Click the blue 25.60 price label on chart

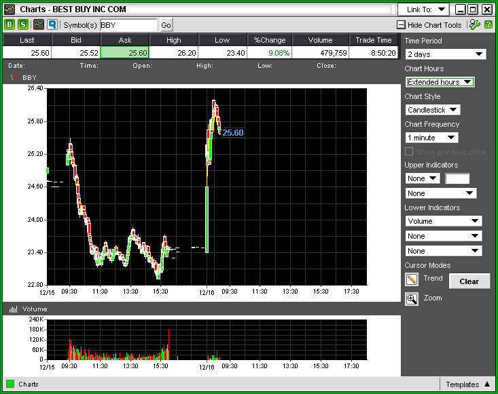pyautogui.click(x=233, y=132)
